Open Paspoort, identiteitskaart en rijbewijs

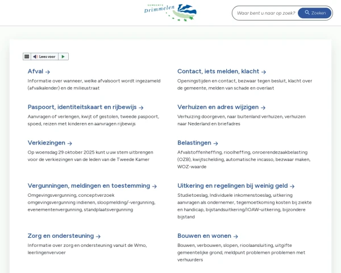(82, 107)
